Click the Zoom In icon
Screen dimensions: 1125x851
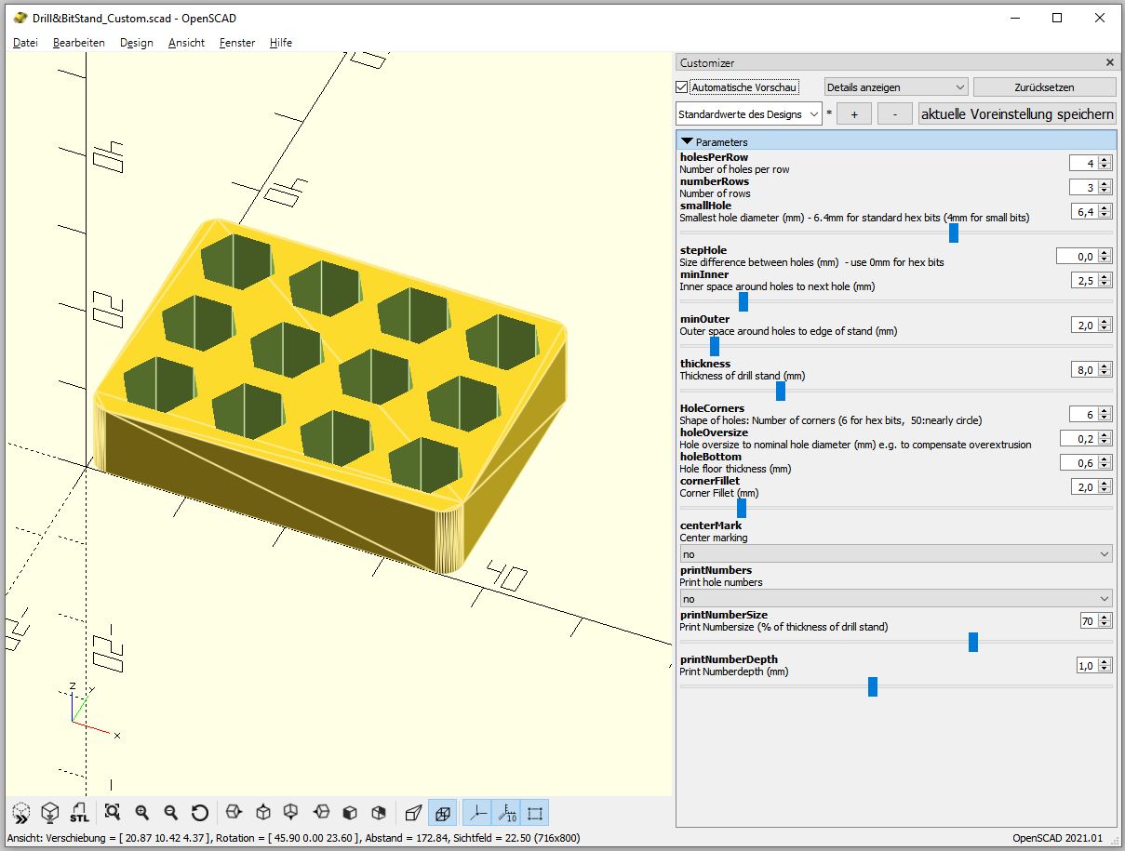pyautogui.click(x=141, y=812)
